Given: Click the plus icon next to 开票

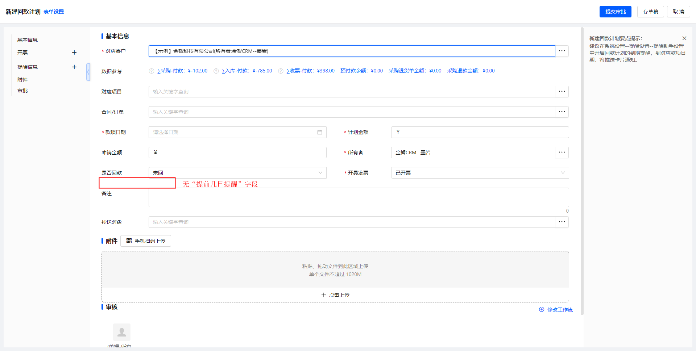Looking at the screenshot, I should 74,53.
